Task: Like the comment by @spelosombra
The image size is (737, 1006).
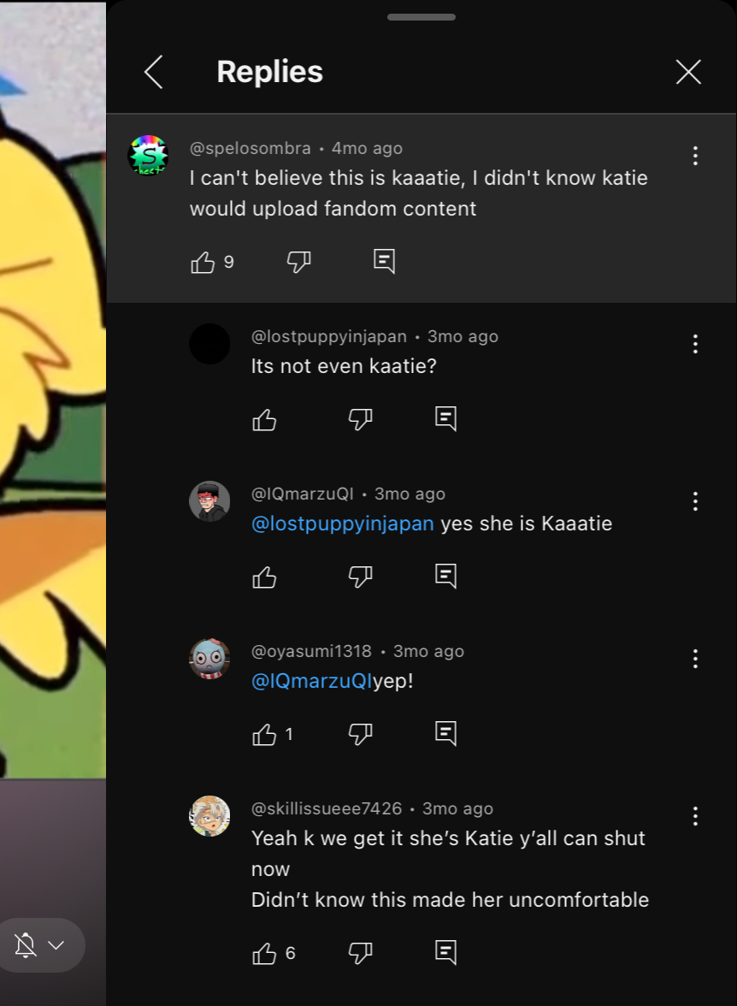Action: tap(203, 262)
